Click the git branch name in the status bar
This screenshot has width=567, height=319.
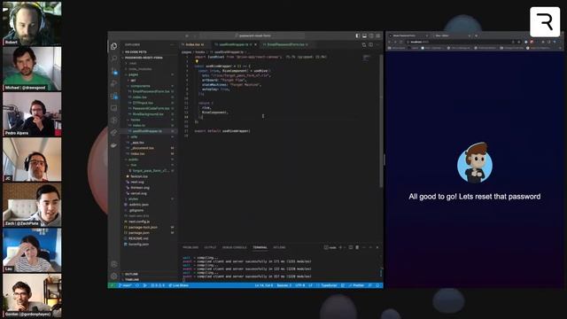(126, 285)
